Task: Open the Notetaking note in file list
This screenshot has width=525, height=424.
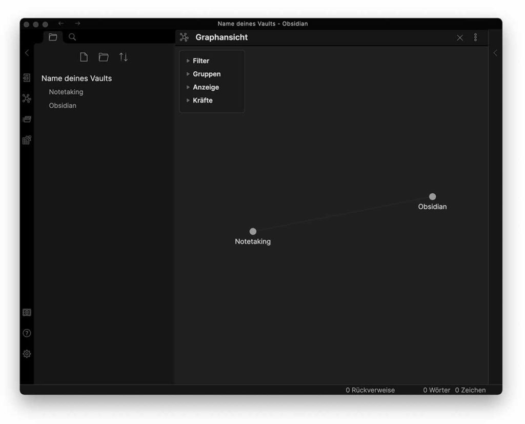Action: (x=66, y=92)
